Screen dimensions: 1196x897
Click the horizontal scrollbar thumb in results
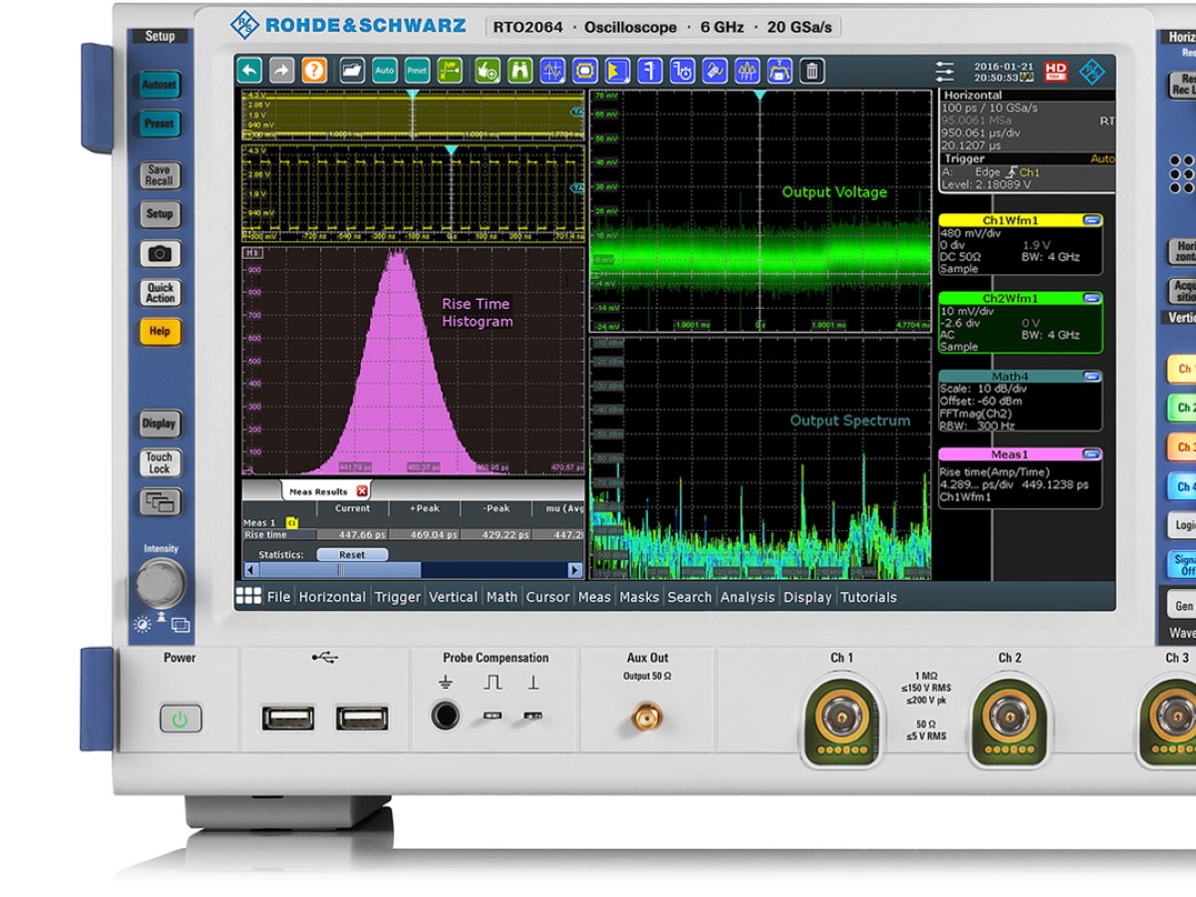(x=340, y=570)
